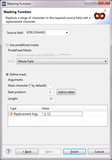Click the Finish button
The width and height of the screenshot is (112, 160).
[x=75, y=152]
